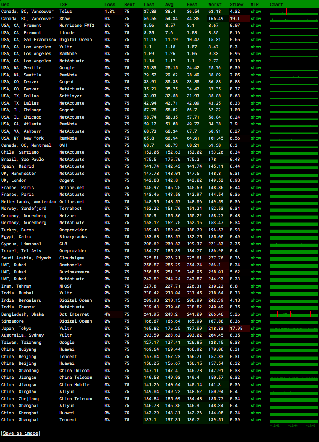Select the 15:42 chart time label
The height and width of the screenshot is (442, 319).
click(275, 425)
